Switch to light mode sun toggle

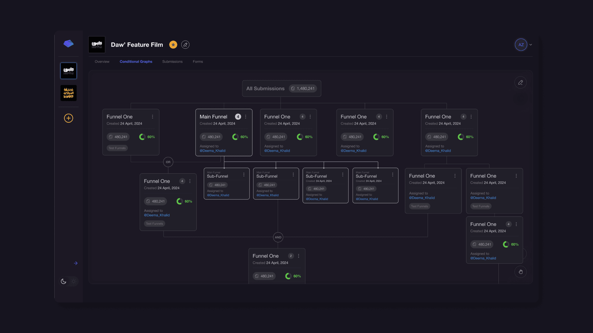(x=74, y=281)
